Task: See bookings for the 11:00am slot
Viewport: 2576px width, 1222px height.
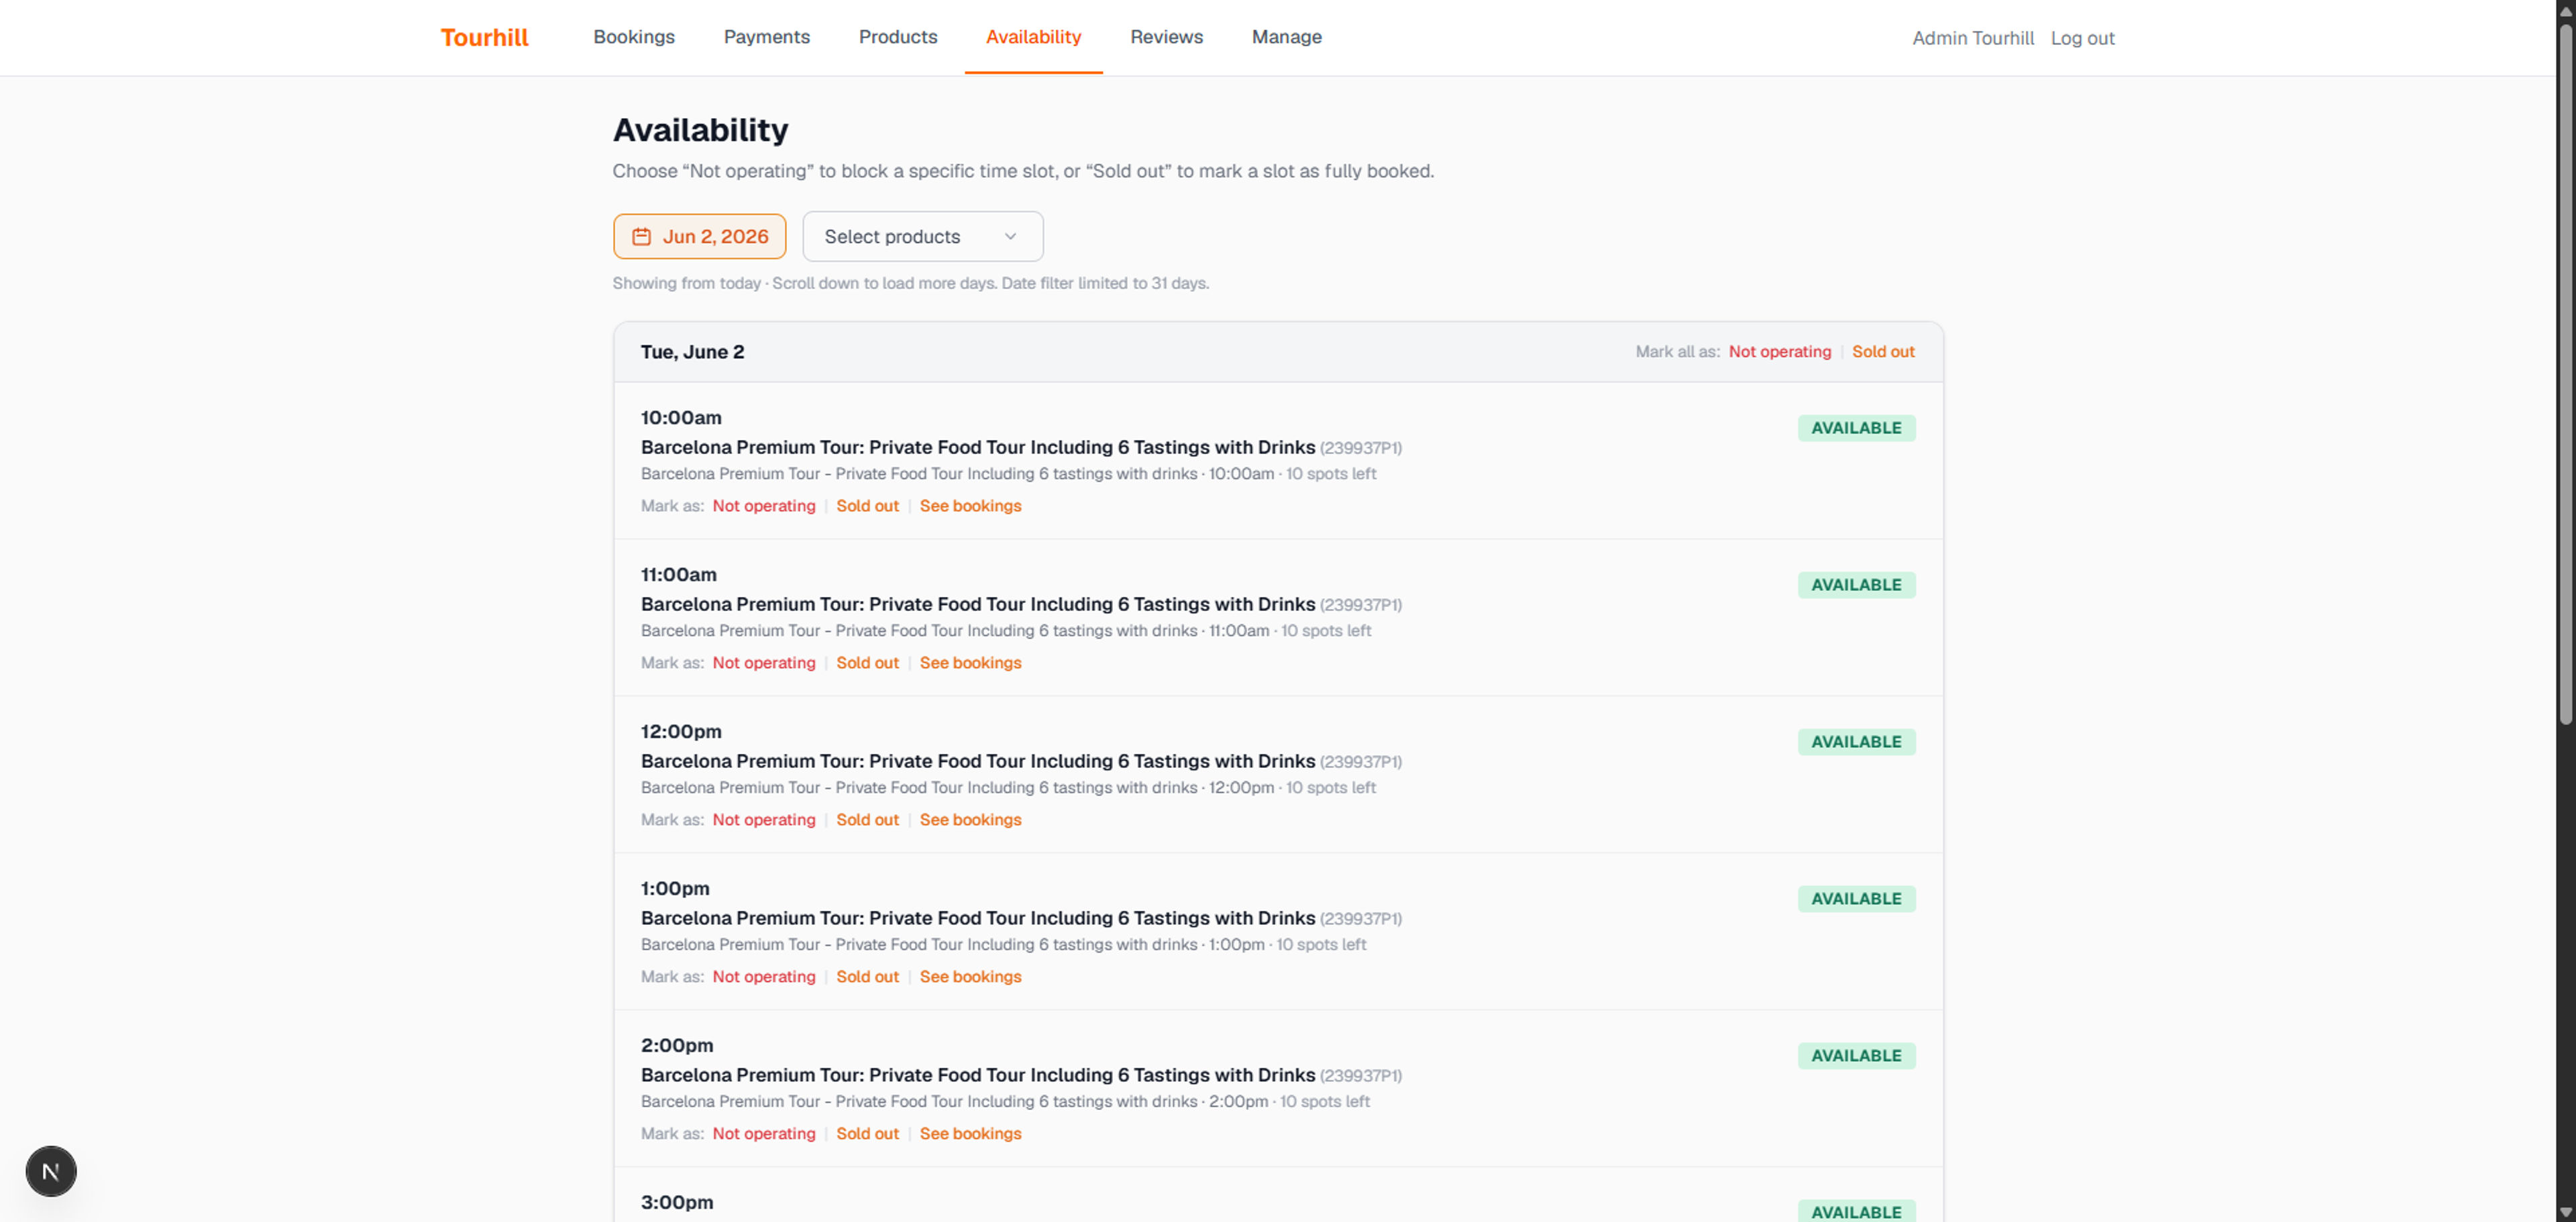Action: (970, 663)
